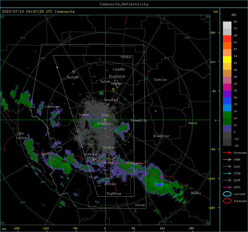
Task: Click the ThreeHills label
Action: 139,121
